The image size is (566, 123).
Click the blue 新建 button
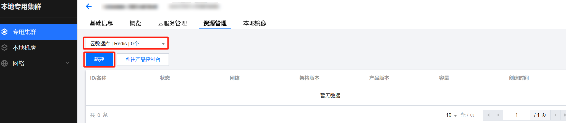tap(99, 59)
